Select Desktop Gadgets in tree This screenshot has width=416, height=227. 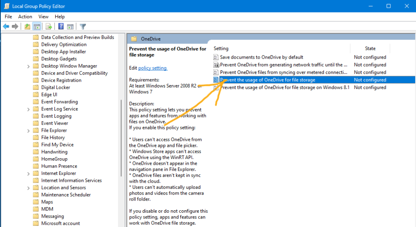(59, 59)
